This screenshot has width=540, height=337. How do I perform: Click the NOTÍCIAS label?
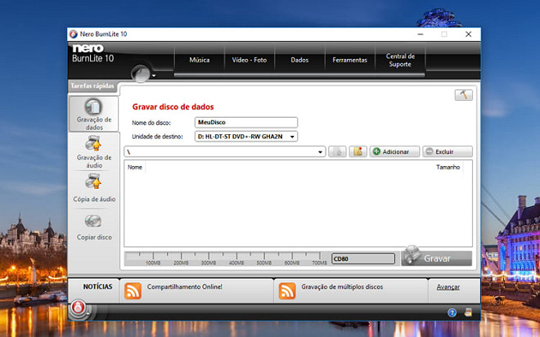coord(97,287)
